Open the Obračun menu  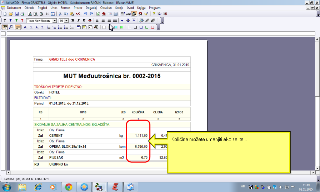click(x=106, y=8)
